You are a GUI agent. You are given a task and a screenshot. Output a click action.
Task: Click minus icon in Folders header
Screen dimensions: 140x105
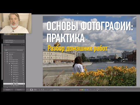[22, 45]
